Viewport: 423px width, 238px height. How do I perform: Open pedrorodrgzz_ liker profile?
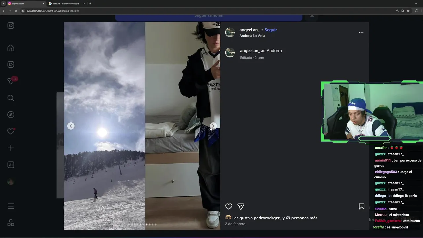(x=267, y=218)
